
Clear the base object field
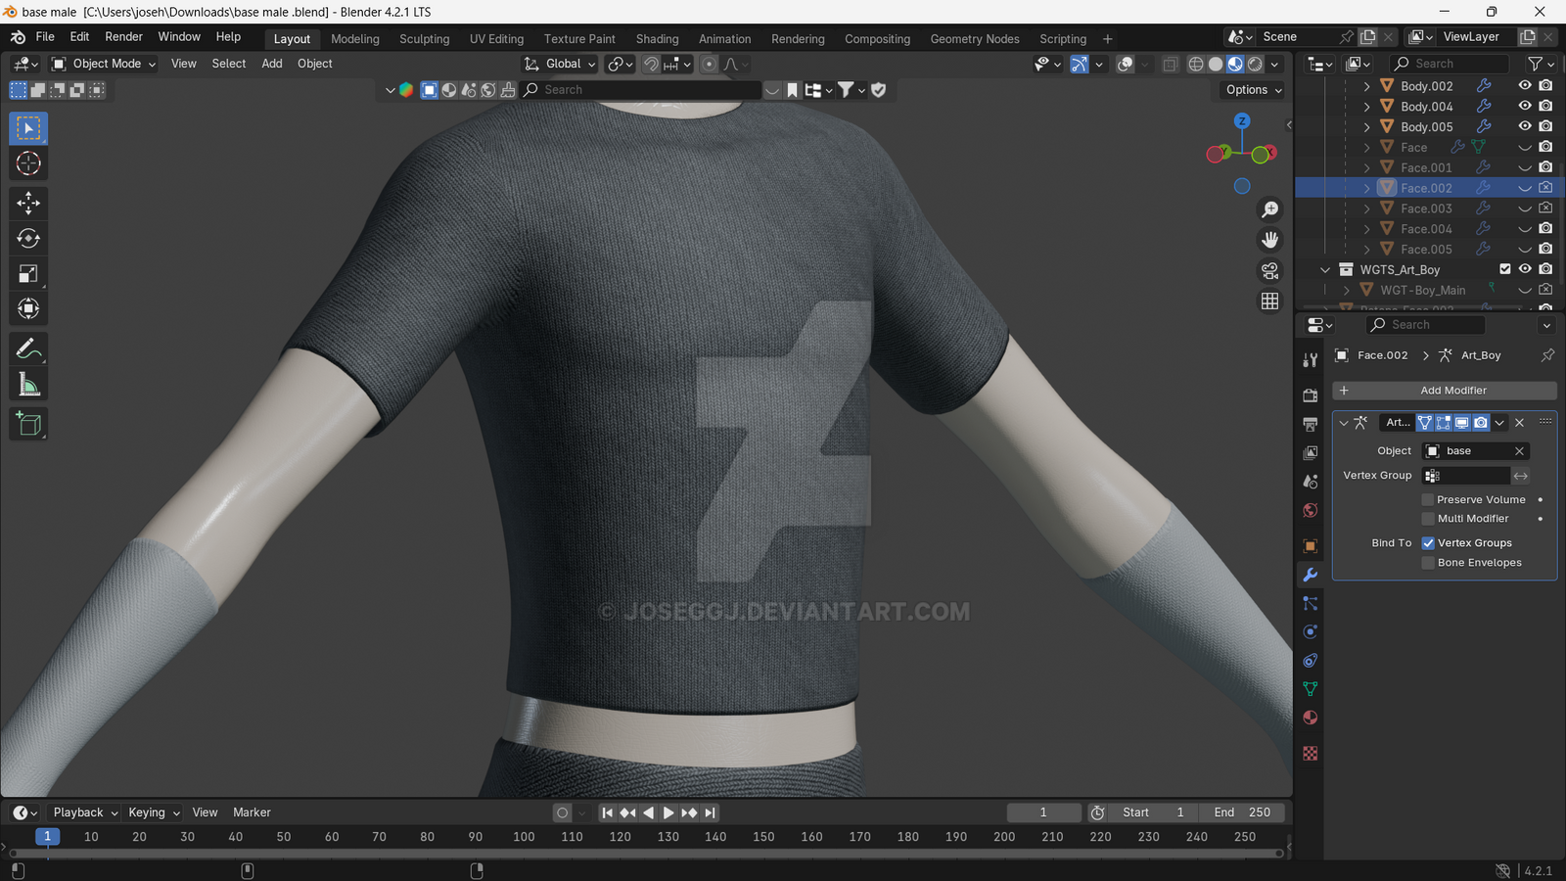1519,451
